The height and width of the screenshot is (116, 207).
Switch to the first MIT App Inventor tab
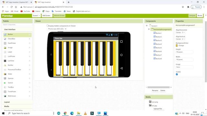(17, 2)
